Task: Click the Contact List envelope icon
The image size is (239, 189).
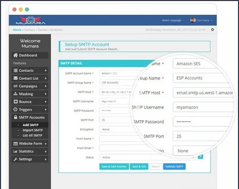Action: pyautogui.click(x=15, y=78)
